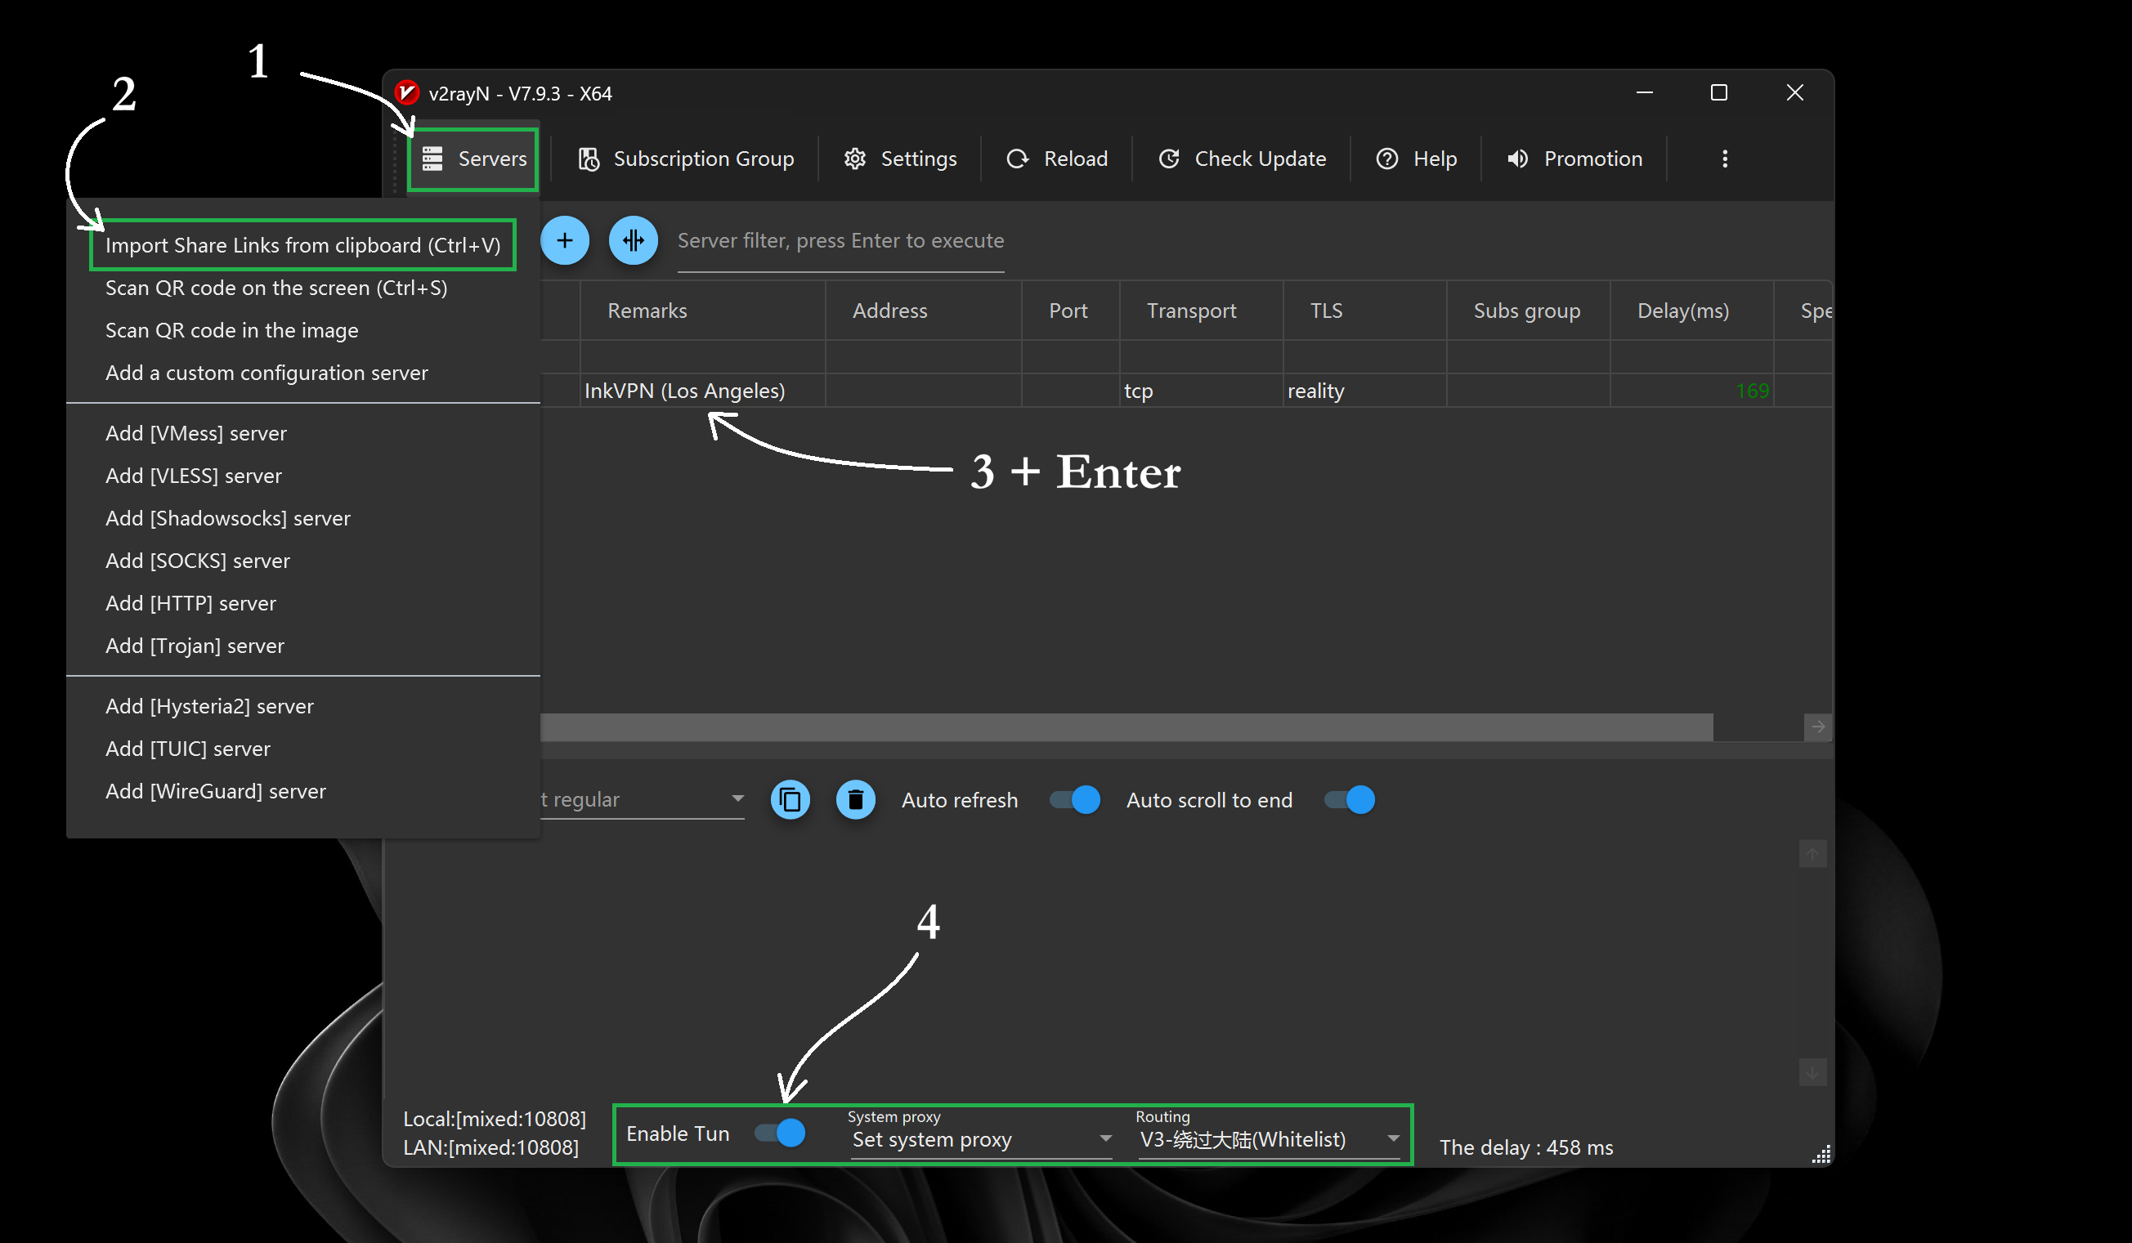Open the three-dot overflow menu
The image size is (2132, 1243).
click(x=1725, y=159)
